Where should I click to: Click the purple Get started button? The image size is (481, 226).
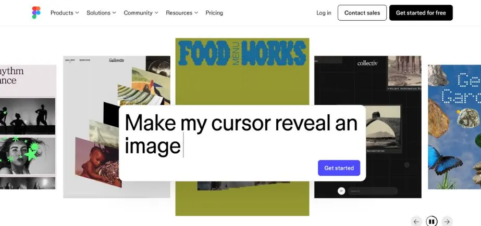pyautogui.click(x=339, y=168)
